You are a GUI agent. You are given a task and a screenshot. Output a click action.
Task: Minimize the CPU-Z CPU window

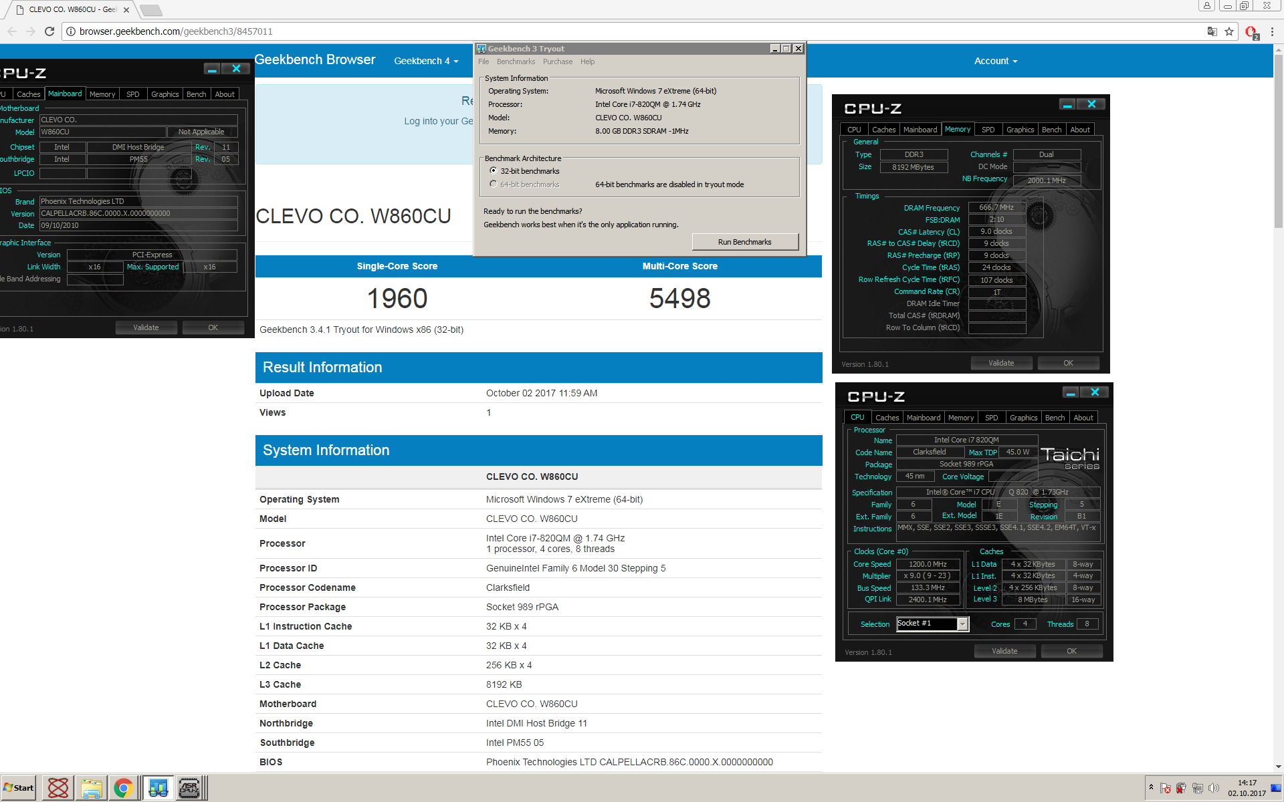click(1071, 392)
